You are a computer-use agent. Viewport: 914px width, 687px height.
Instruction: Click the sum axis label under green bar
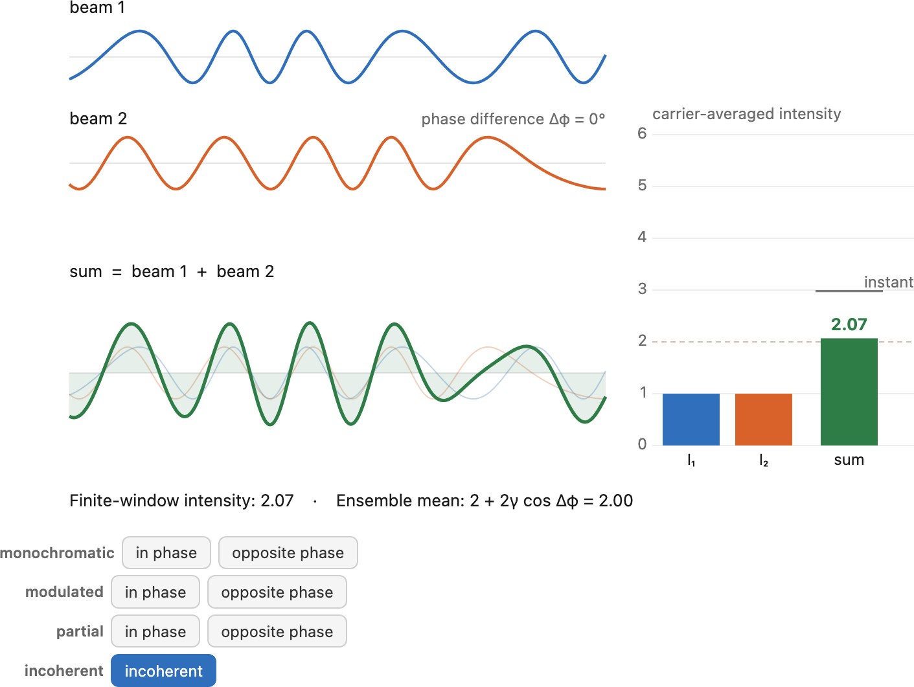[x=849, y=460]
